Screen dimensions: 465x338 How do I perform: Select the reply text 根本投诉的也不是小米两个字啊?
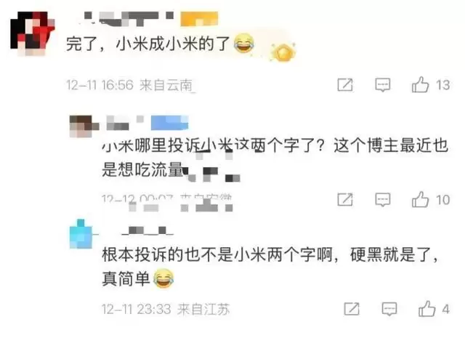click(x=217, y=254)
